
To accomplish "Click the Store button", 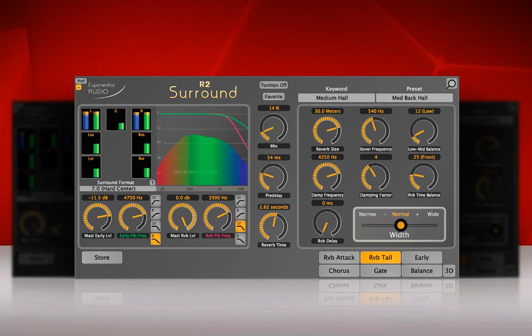I will click(102, 258).
